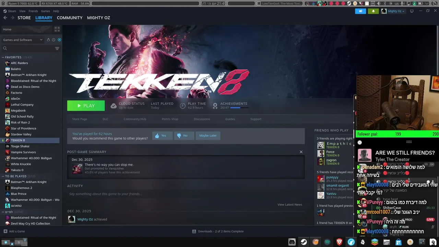This screenshot has height=247, width=439.
Task: Open the Friends menu
Action: point(33,11)
